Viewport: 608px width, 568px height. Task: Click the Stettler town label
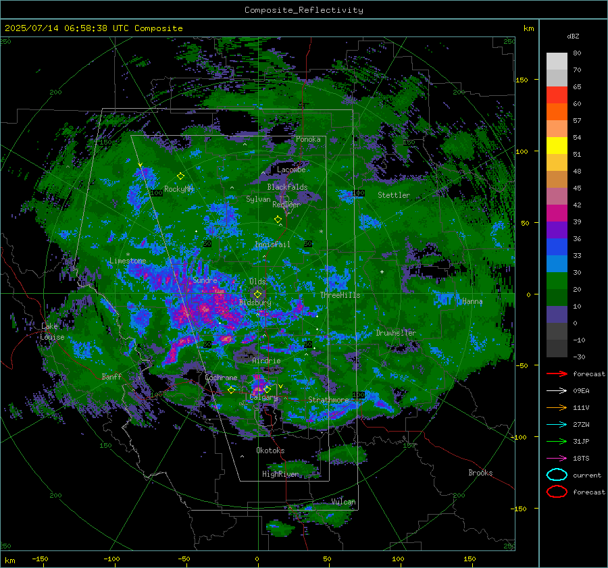coord(394,195)
